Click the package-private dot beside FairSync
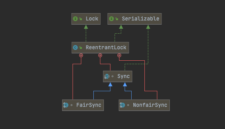The image size is (225, 129). point(72,105)
